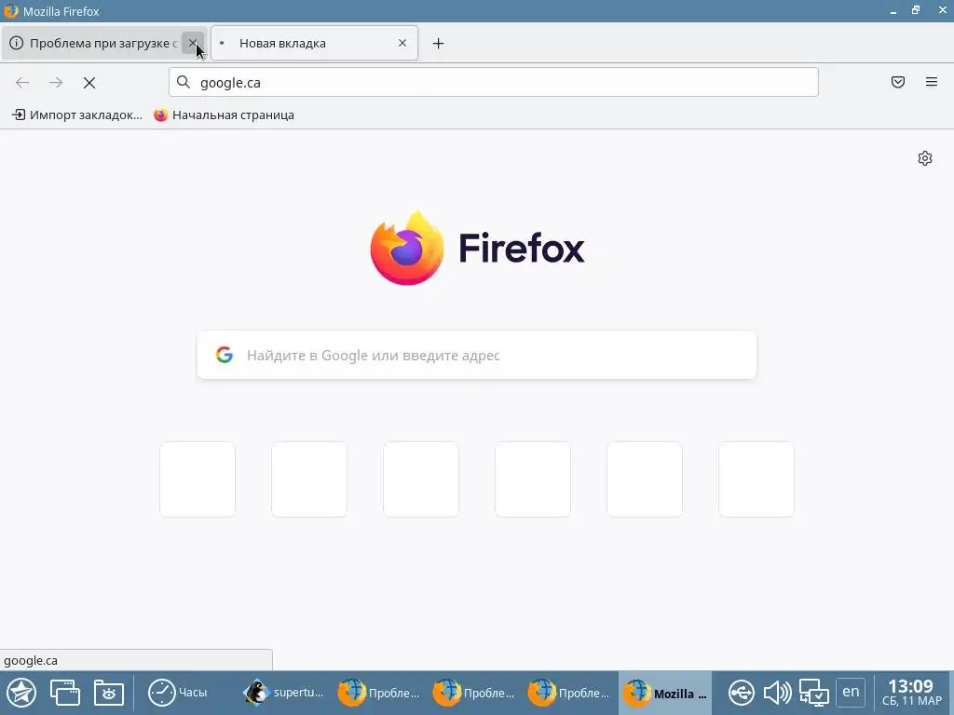
Task: Show desktop windows icon in taskbar
Action: 65,693
